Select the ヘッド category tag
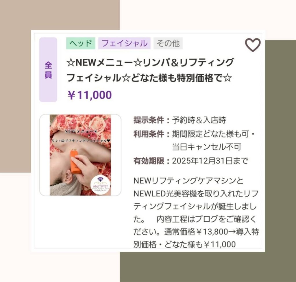Image resolution: width=296 pixels, height=282 pixels. [81, 43]
